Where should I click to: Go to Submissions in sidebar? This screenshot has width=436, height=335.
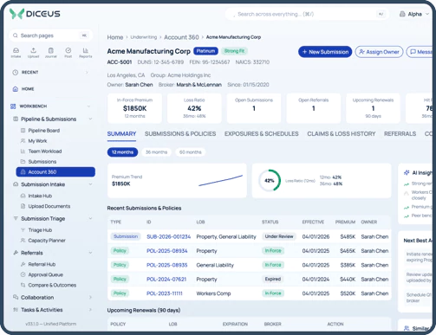tap(42, 162)
